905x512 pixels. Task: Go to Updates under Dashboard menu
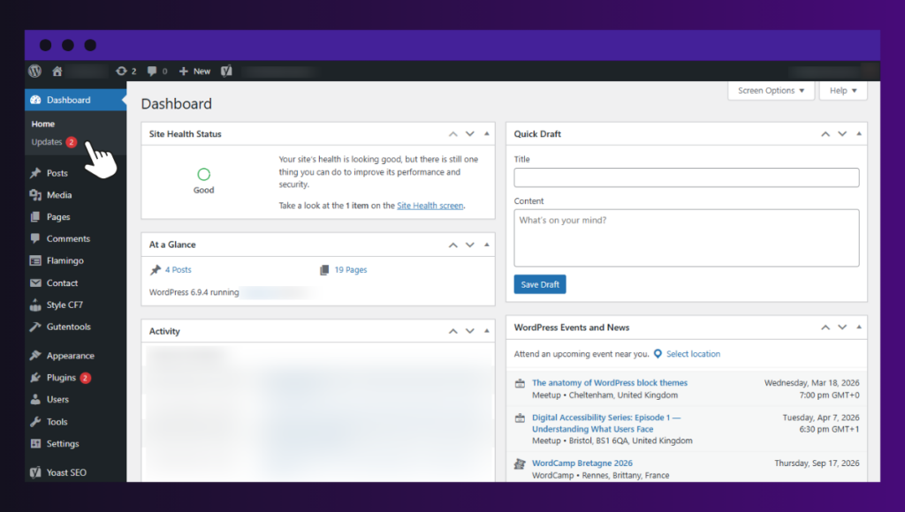(x=46, y=141)
